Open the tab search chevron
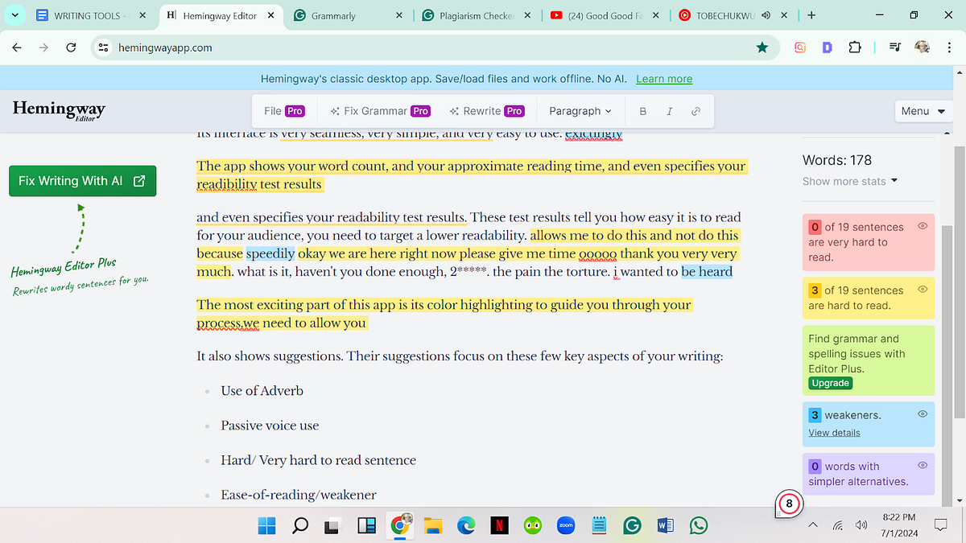966x543 pixels. pos(15,15)
